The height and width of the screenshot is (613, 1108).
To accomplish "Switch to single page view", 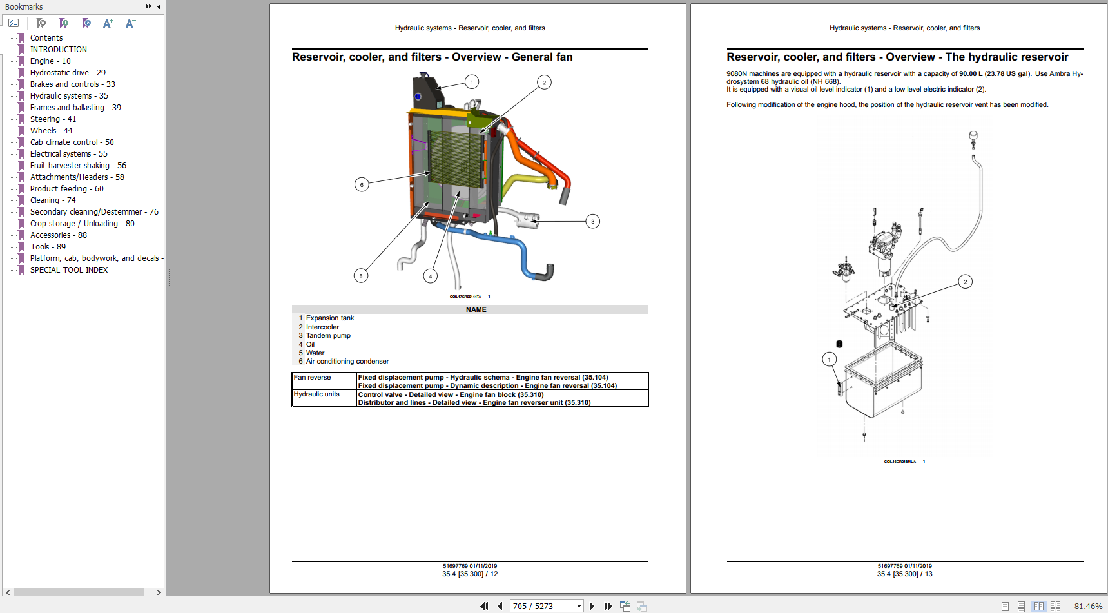I will coord(1005,607).
